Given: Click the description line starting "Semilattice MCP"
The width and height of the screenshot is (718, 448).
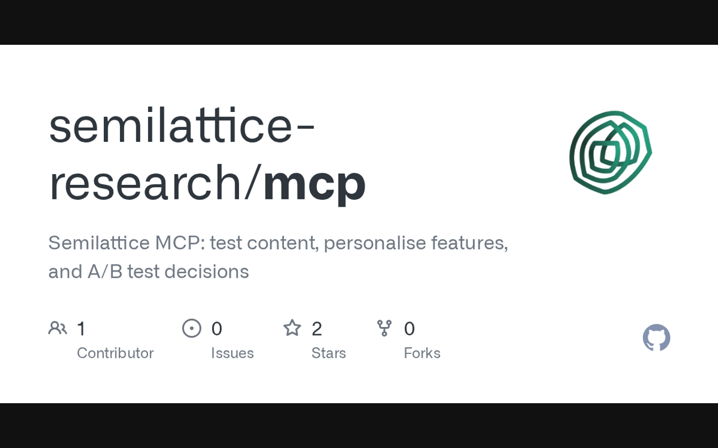Looking at the screenshot, I should point(278,243).
